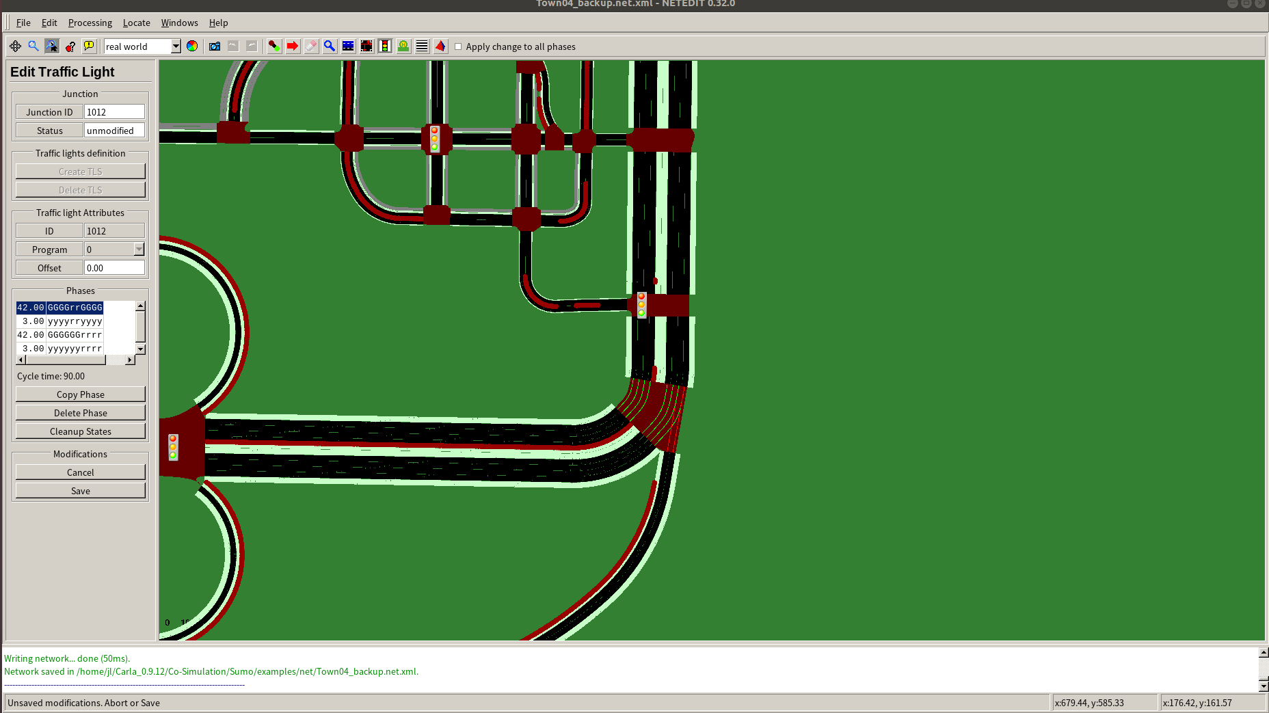Select the blue magnifier inspect mode
This screenshot has height=713, width=1269.
pos(330,46)
